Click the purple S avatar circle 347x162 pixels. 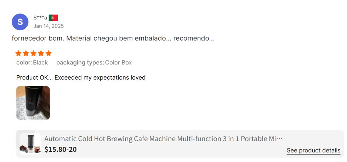[20, 22]
